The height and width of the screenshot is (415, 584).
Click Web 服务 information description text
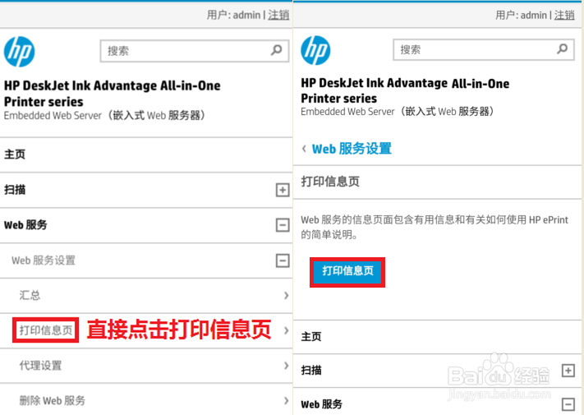435,228
